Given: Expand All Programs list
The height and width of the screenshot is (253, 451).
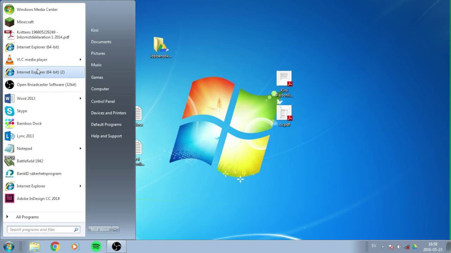Looking at the screenshot, I should [44, 217].
